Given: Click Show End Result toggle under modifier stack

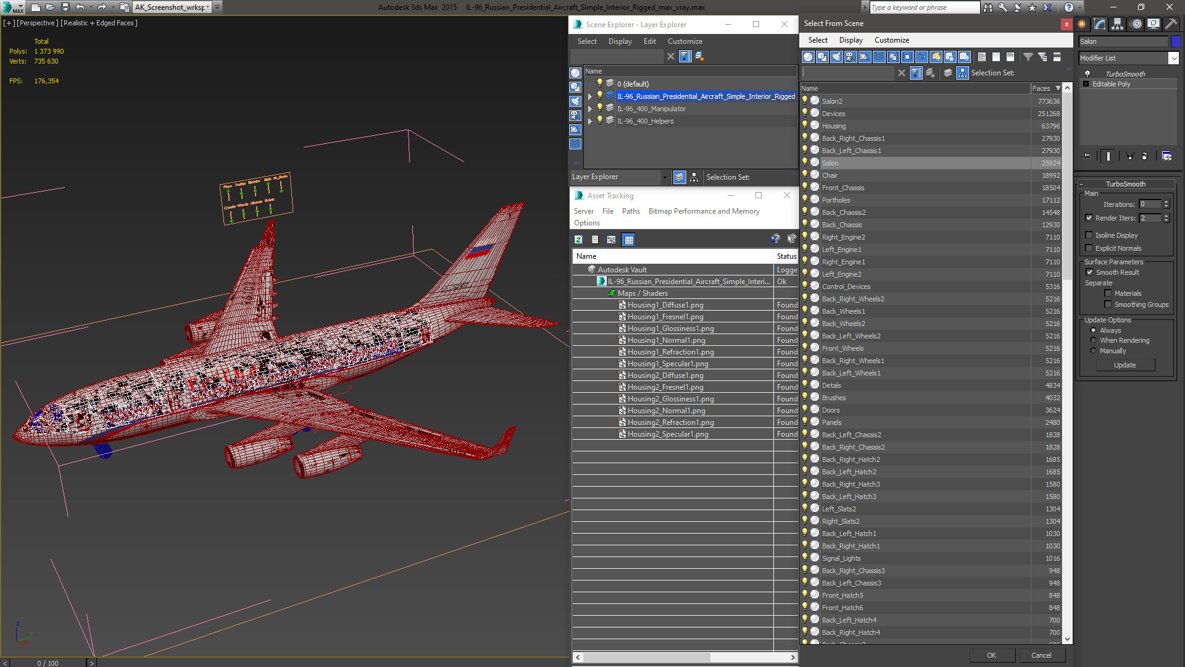Looking at the screenshot, I should pos(1108,156).
